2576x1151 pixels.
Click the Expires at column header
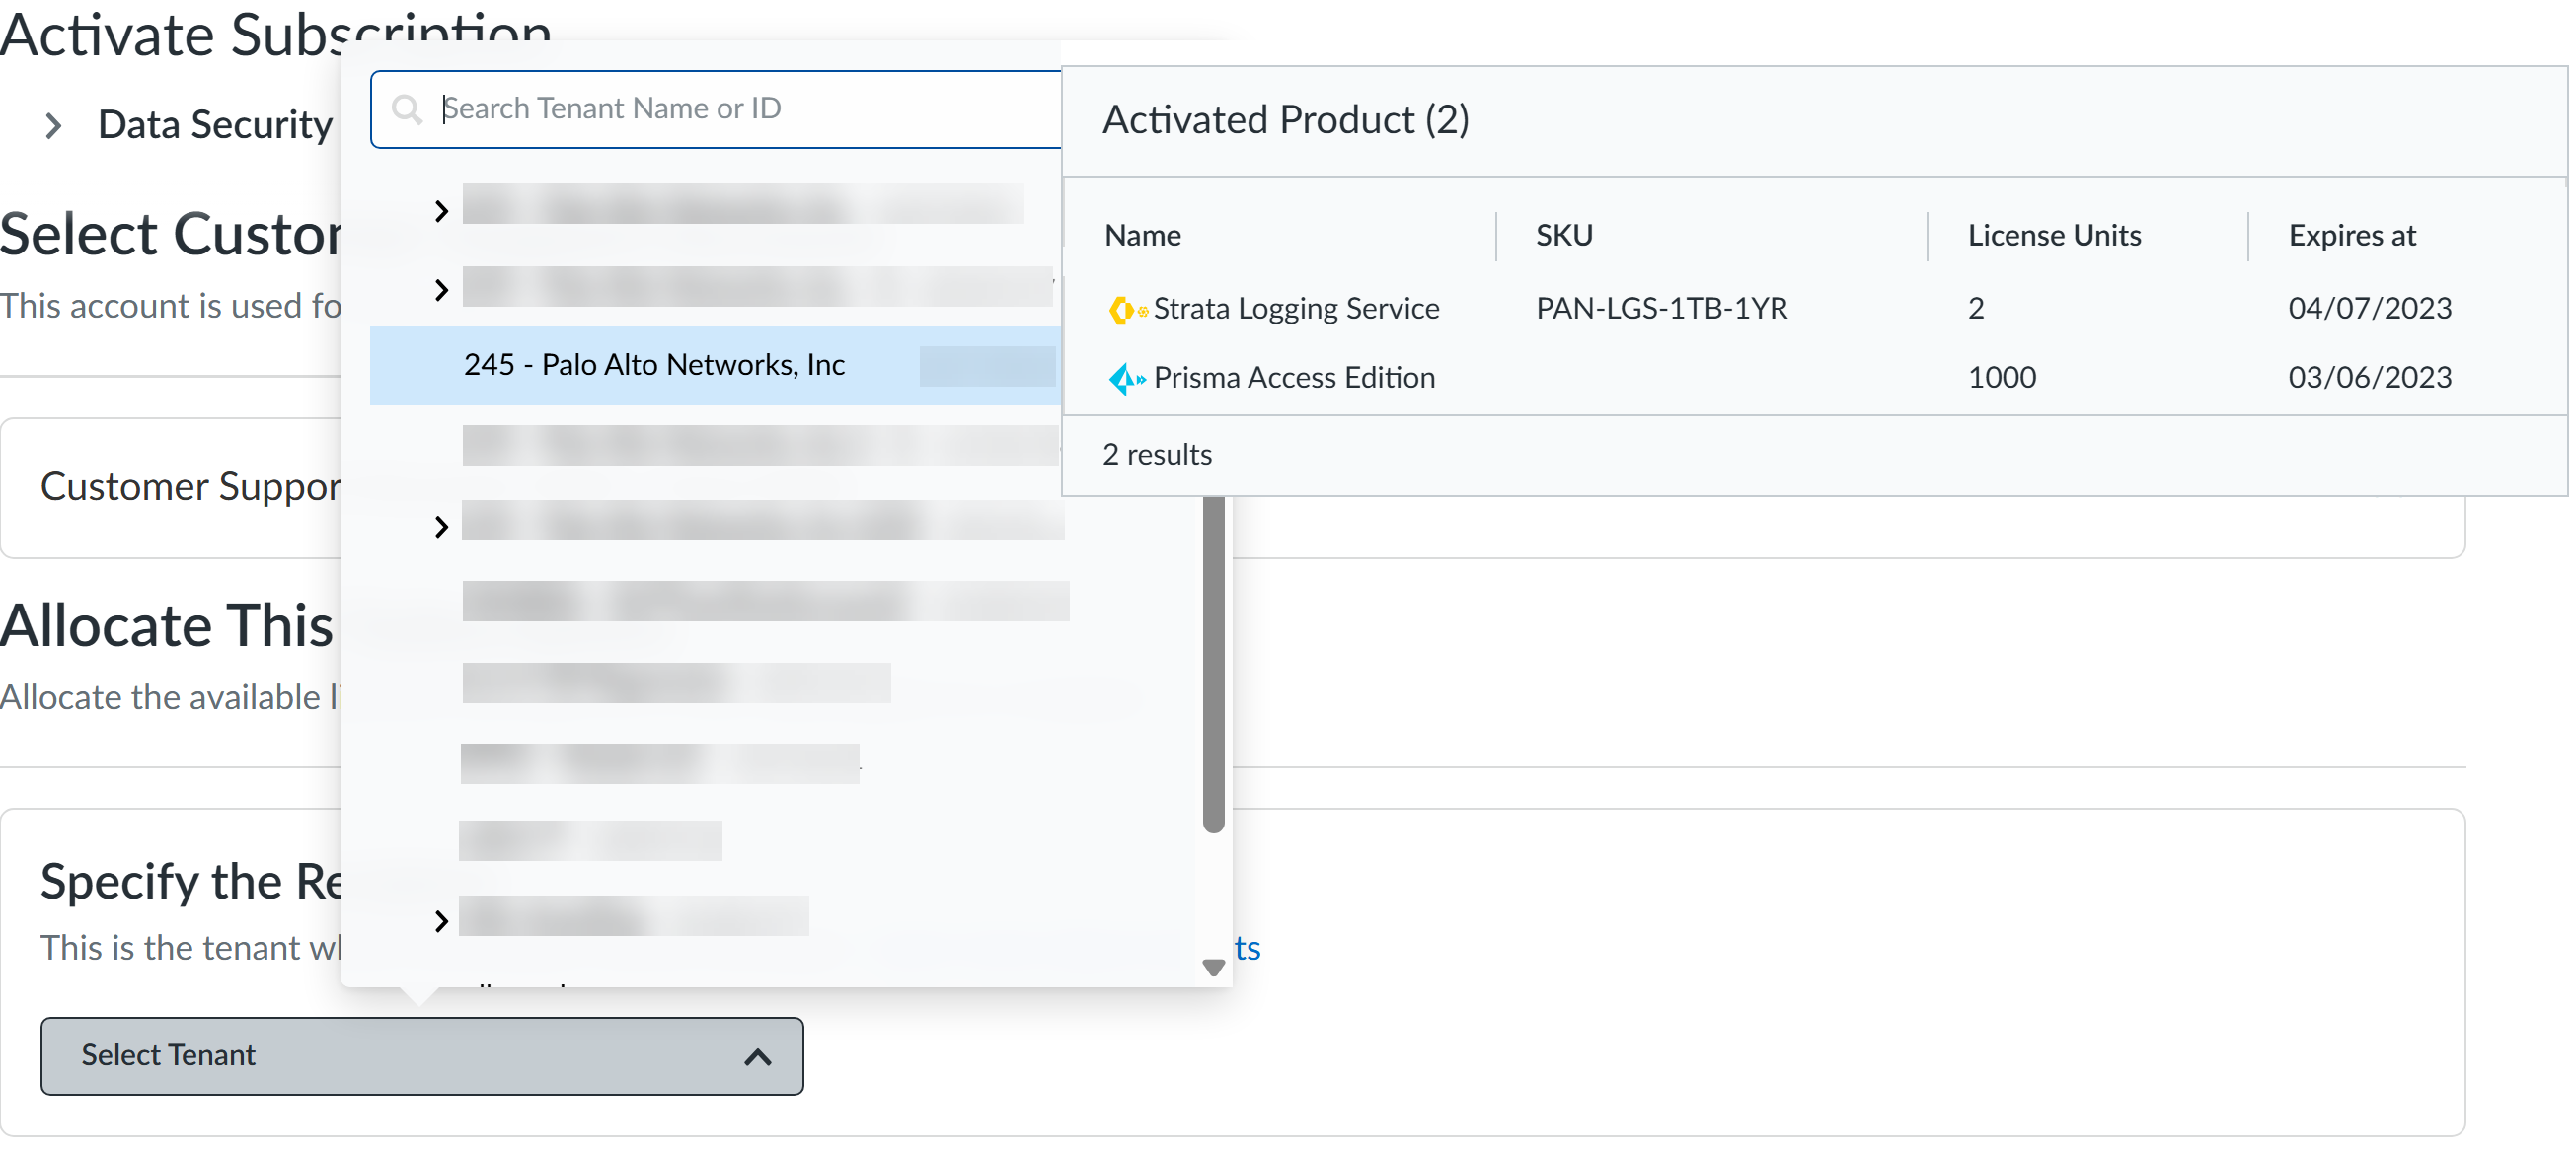tap(2351, 236)
